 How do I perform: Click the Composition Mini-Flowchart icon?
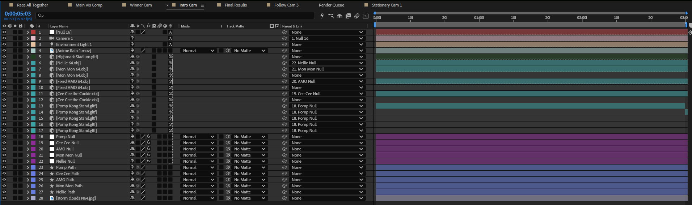tap(331, 16)
